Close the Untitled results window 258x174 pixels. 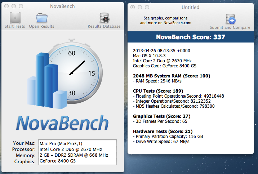click(133, 7)
